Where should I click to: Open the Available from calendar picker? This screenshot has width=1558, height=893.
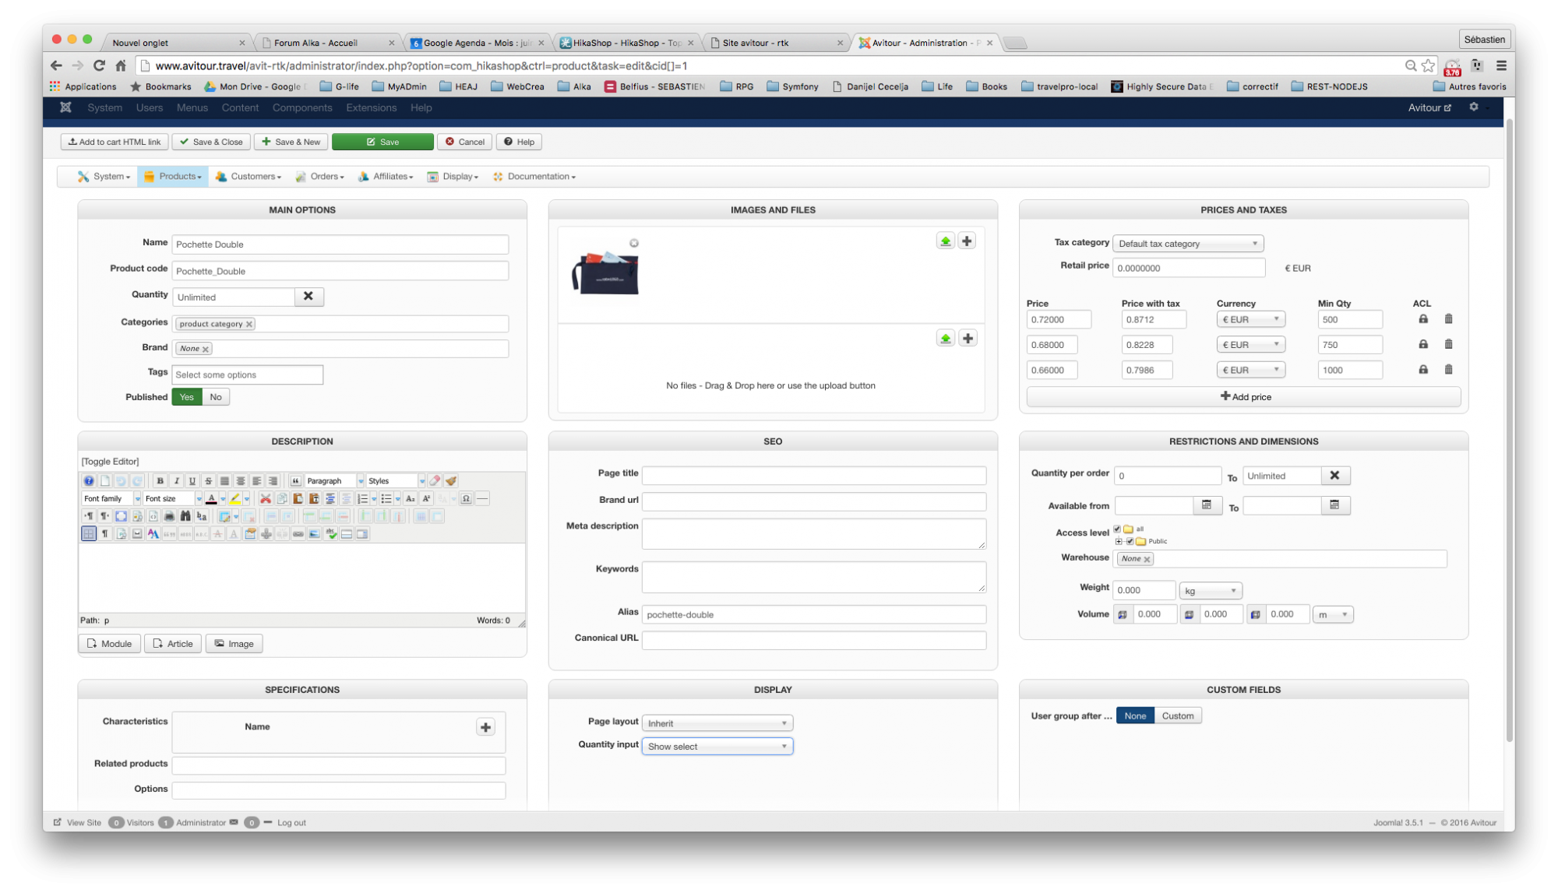[1206, 505]
